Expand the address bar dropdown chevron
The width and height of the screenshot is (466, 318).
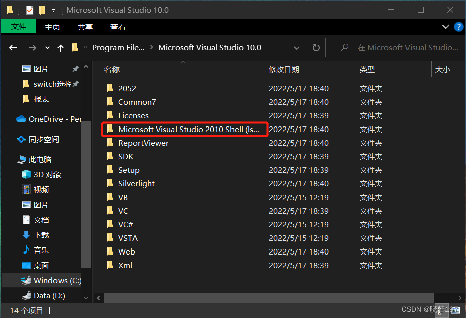(x=297, y=47)
